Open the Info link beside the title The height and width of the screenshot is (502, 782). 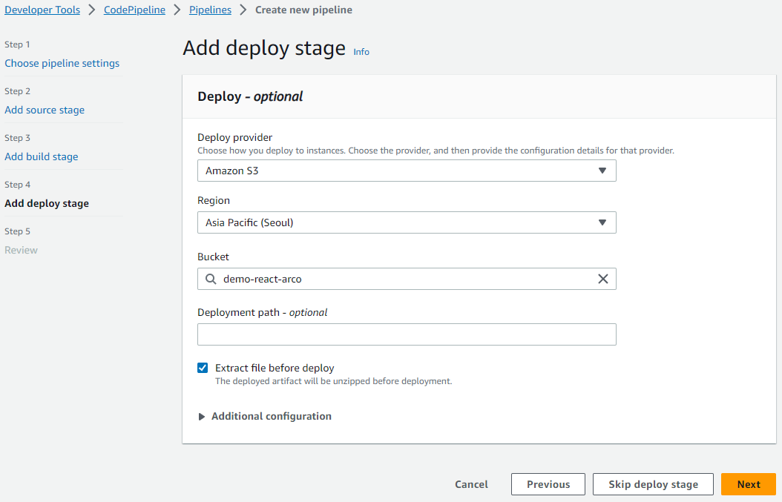coord(361,52)
